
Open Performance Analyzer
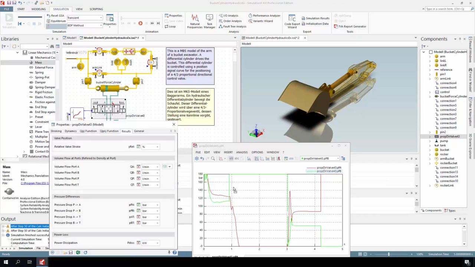click(x=264, y=16)
